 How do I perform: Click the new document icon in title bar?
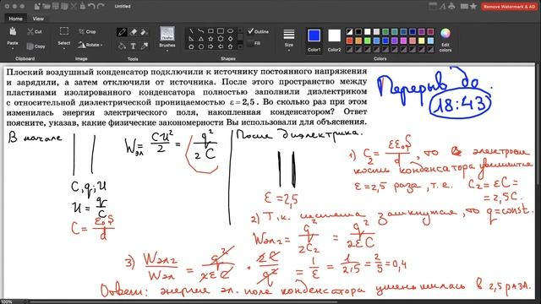37,6
